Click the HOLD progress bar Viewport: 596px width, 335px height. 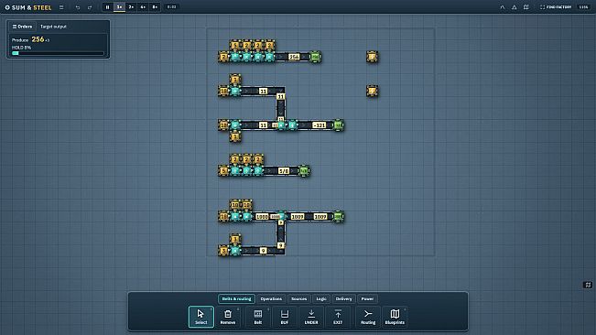pos(58,54)
